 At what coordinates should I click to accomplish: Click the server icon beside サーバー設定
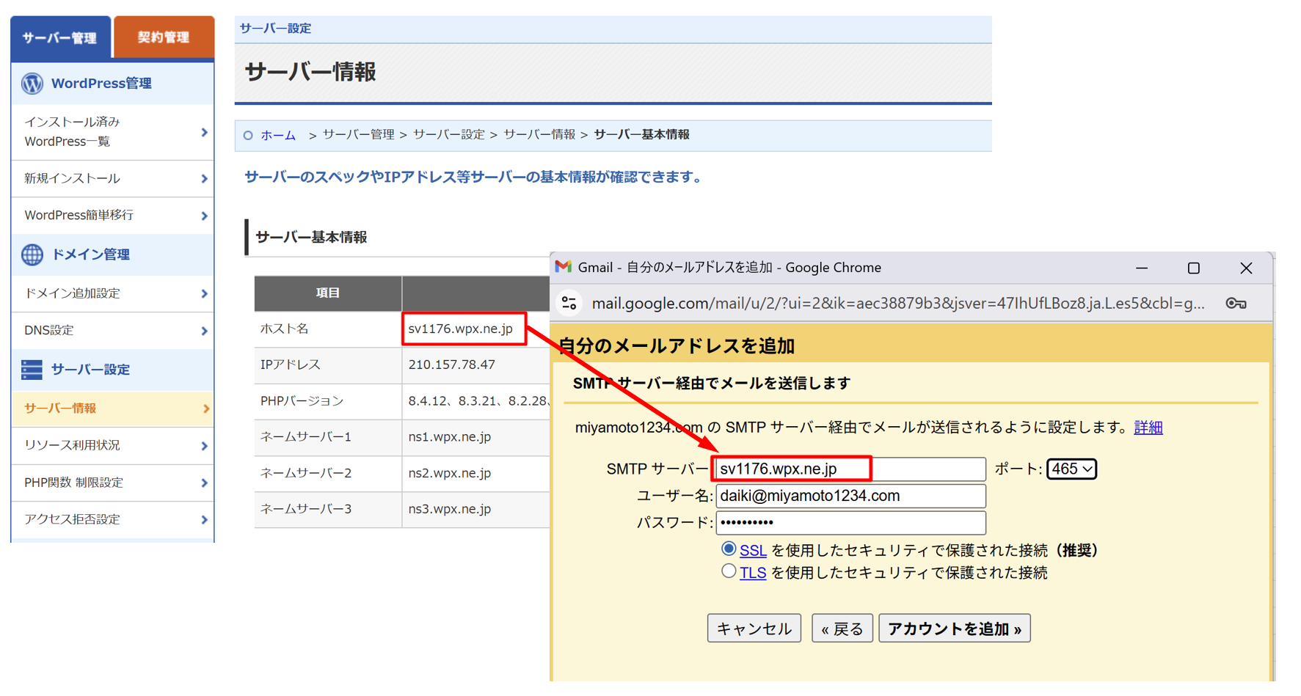(32, 370)
